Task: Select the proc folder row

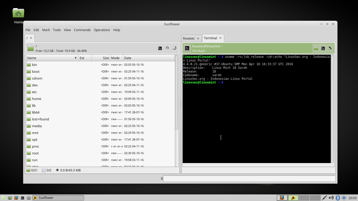Action: point(100,146)
